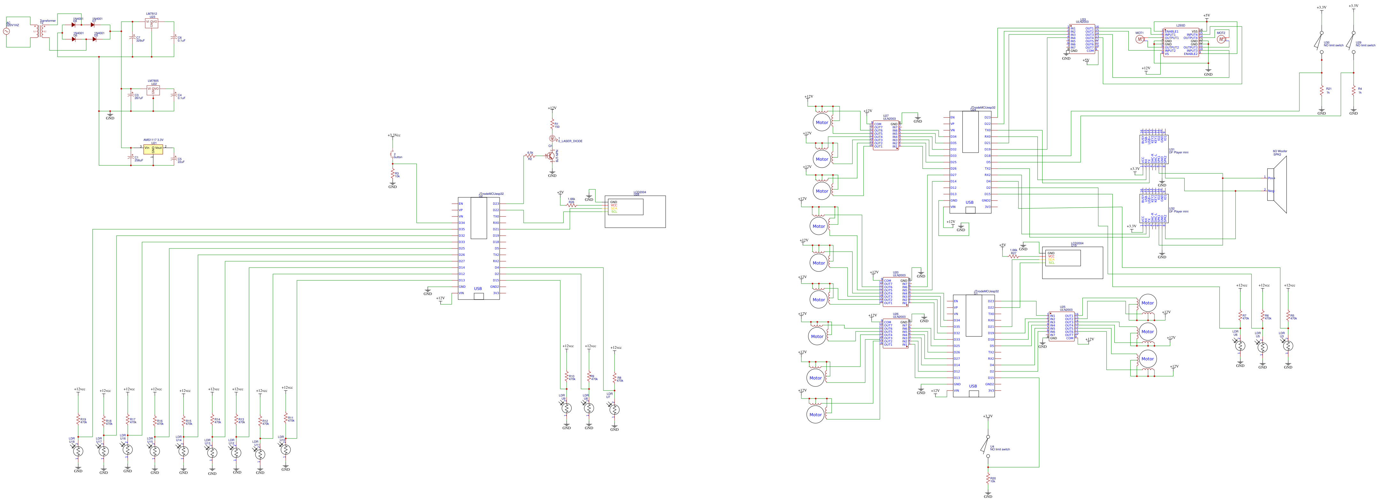1379x502 pixels.
Task: Click the D8 1N4001 diode
Action: click(74, 25)
